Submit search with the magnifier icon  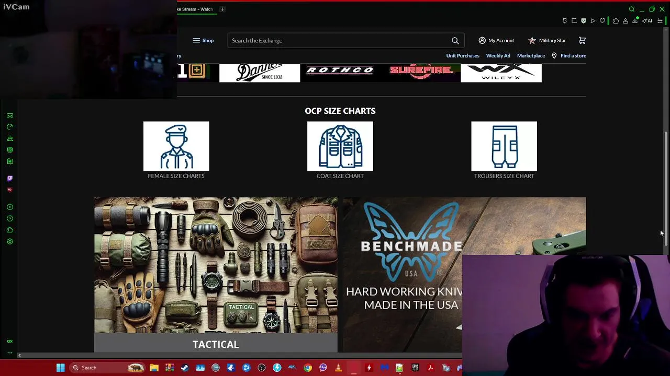[x=455, y=40]
